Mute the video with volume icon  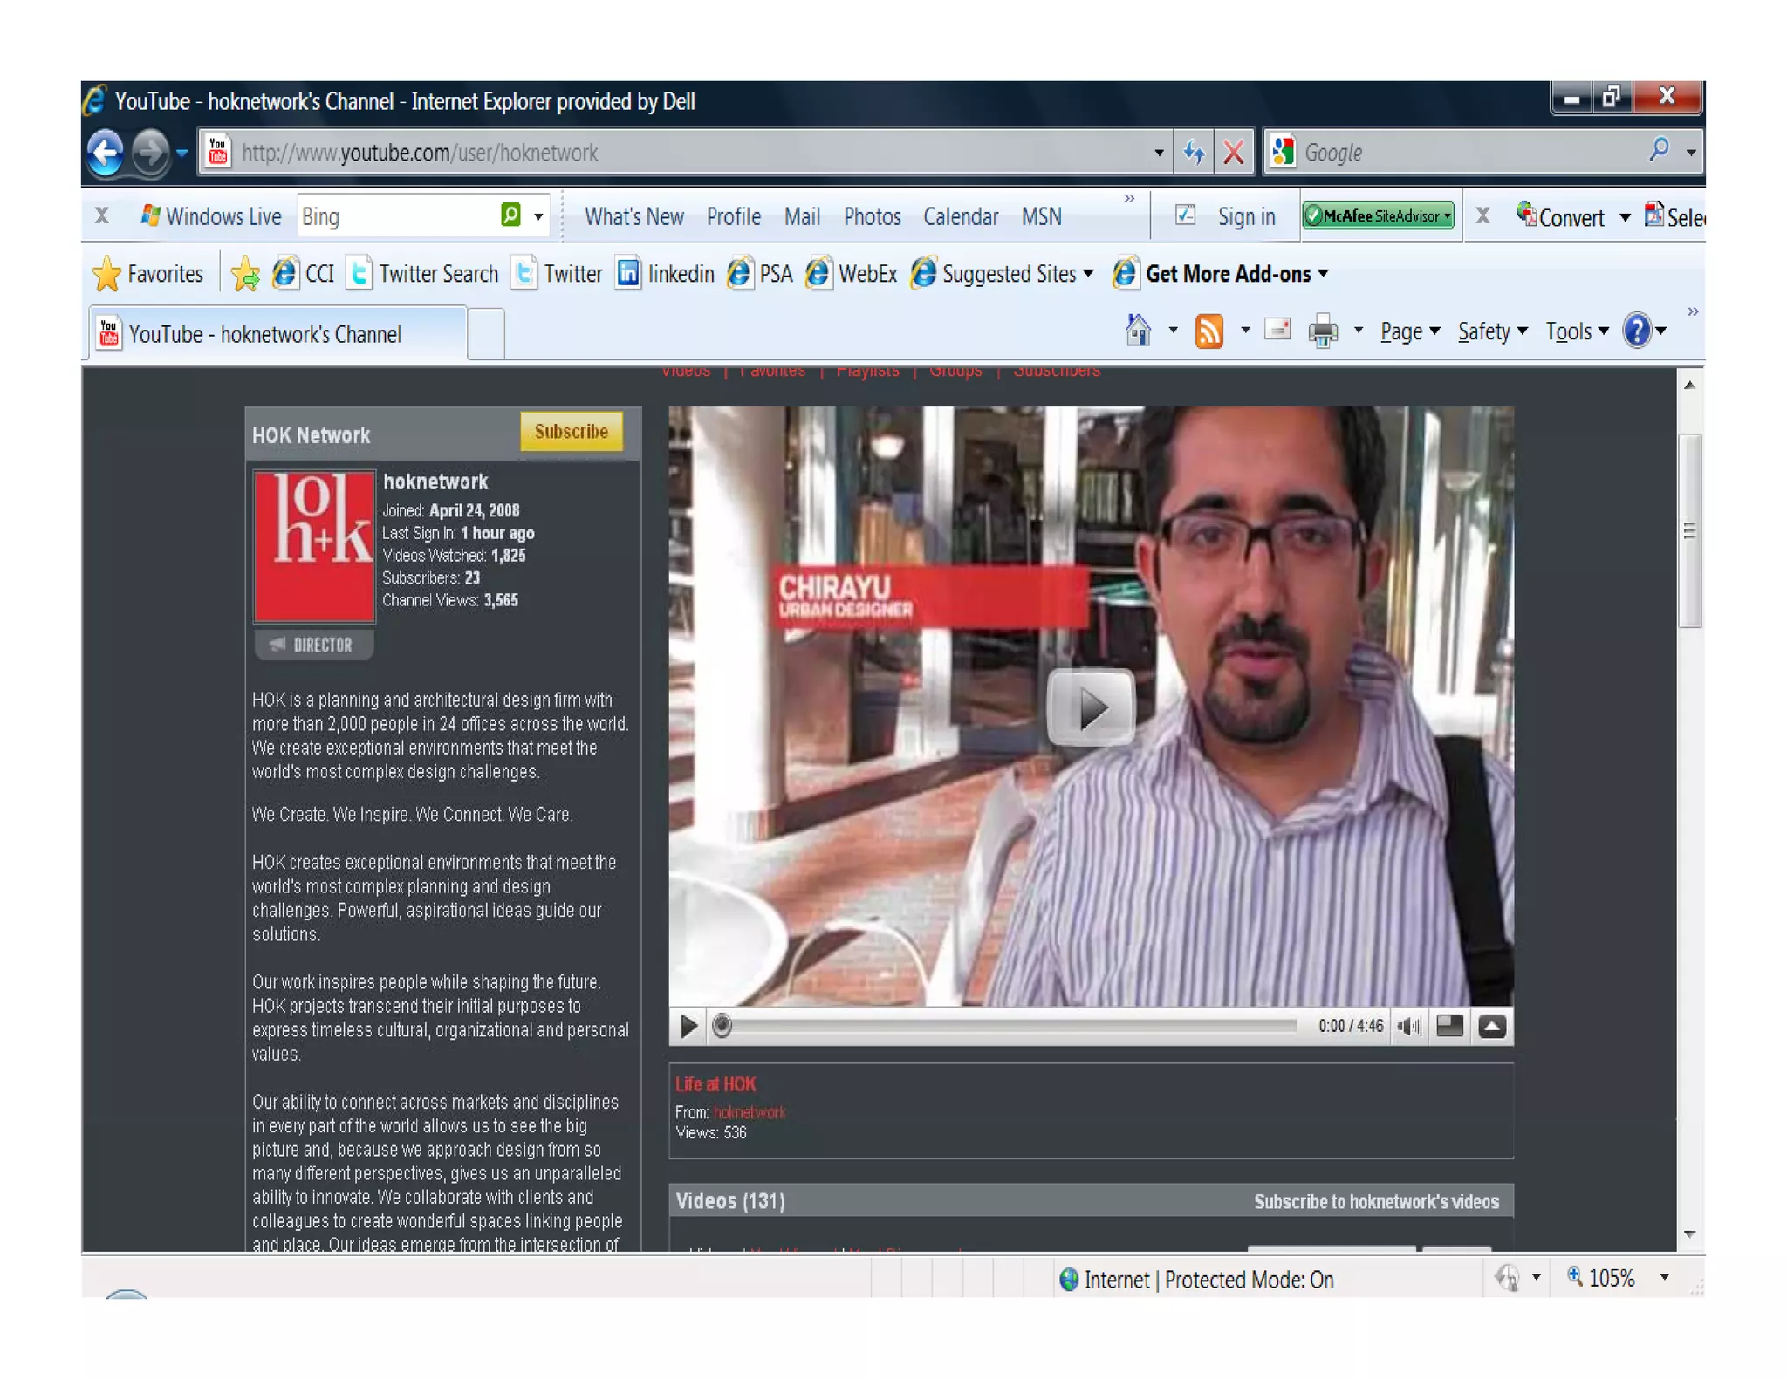[x=1408, y=1026]
